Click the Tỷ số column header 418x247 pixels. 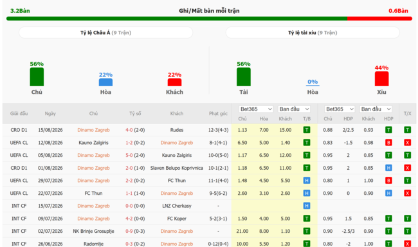click(x=135, y=113)
